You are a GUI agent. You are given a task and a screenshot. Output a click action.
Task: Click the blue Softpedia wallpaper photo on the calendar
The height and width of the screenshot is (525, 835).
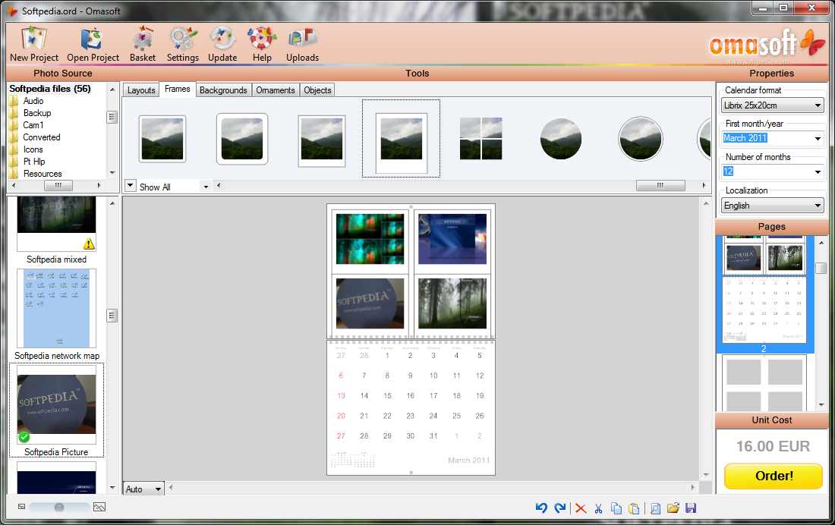(452, 238)
